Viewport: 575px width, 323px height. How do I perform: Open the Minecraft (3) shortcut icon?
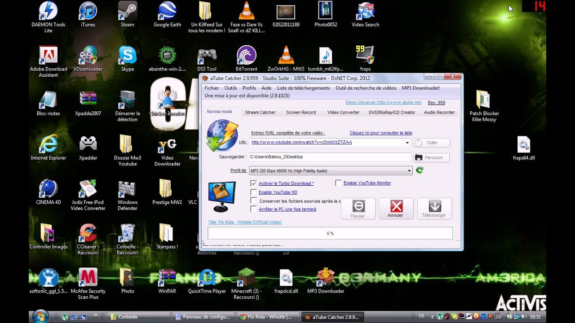246,284
